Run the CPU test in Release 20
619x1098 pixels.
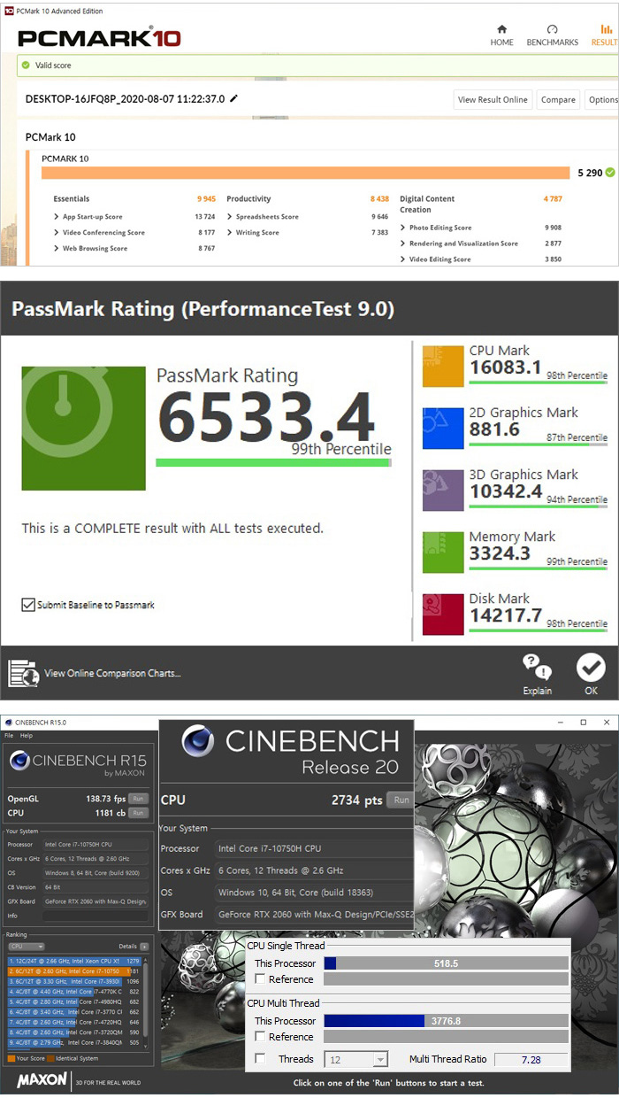pyautogui.click(x=401, y=800)
